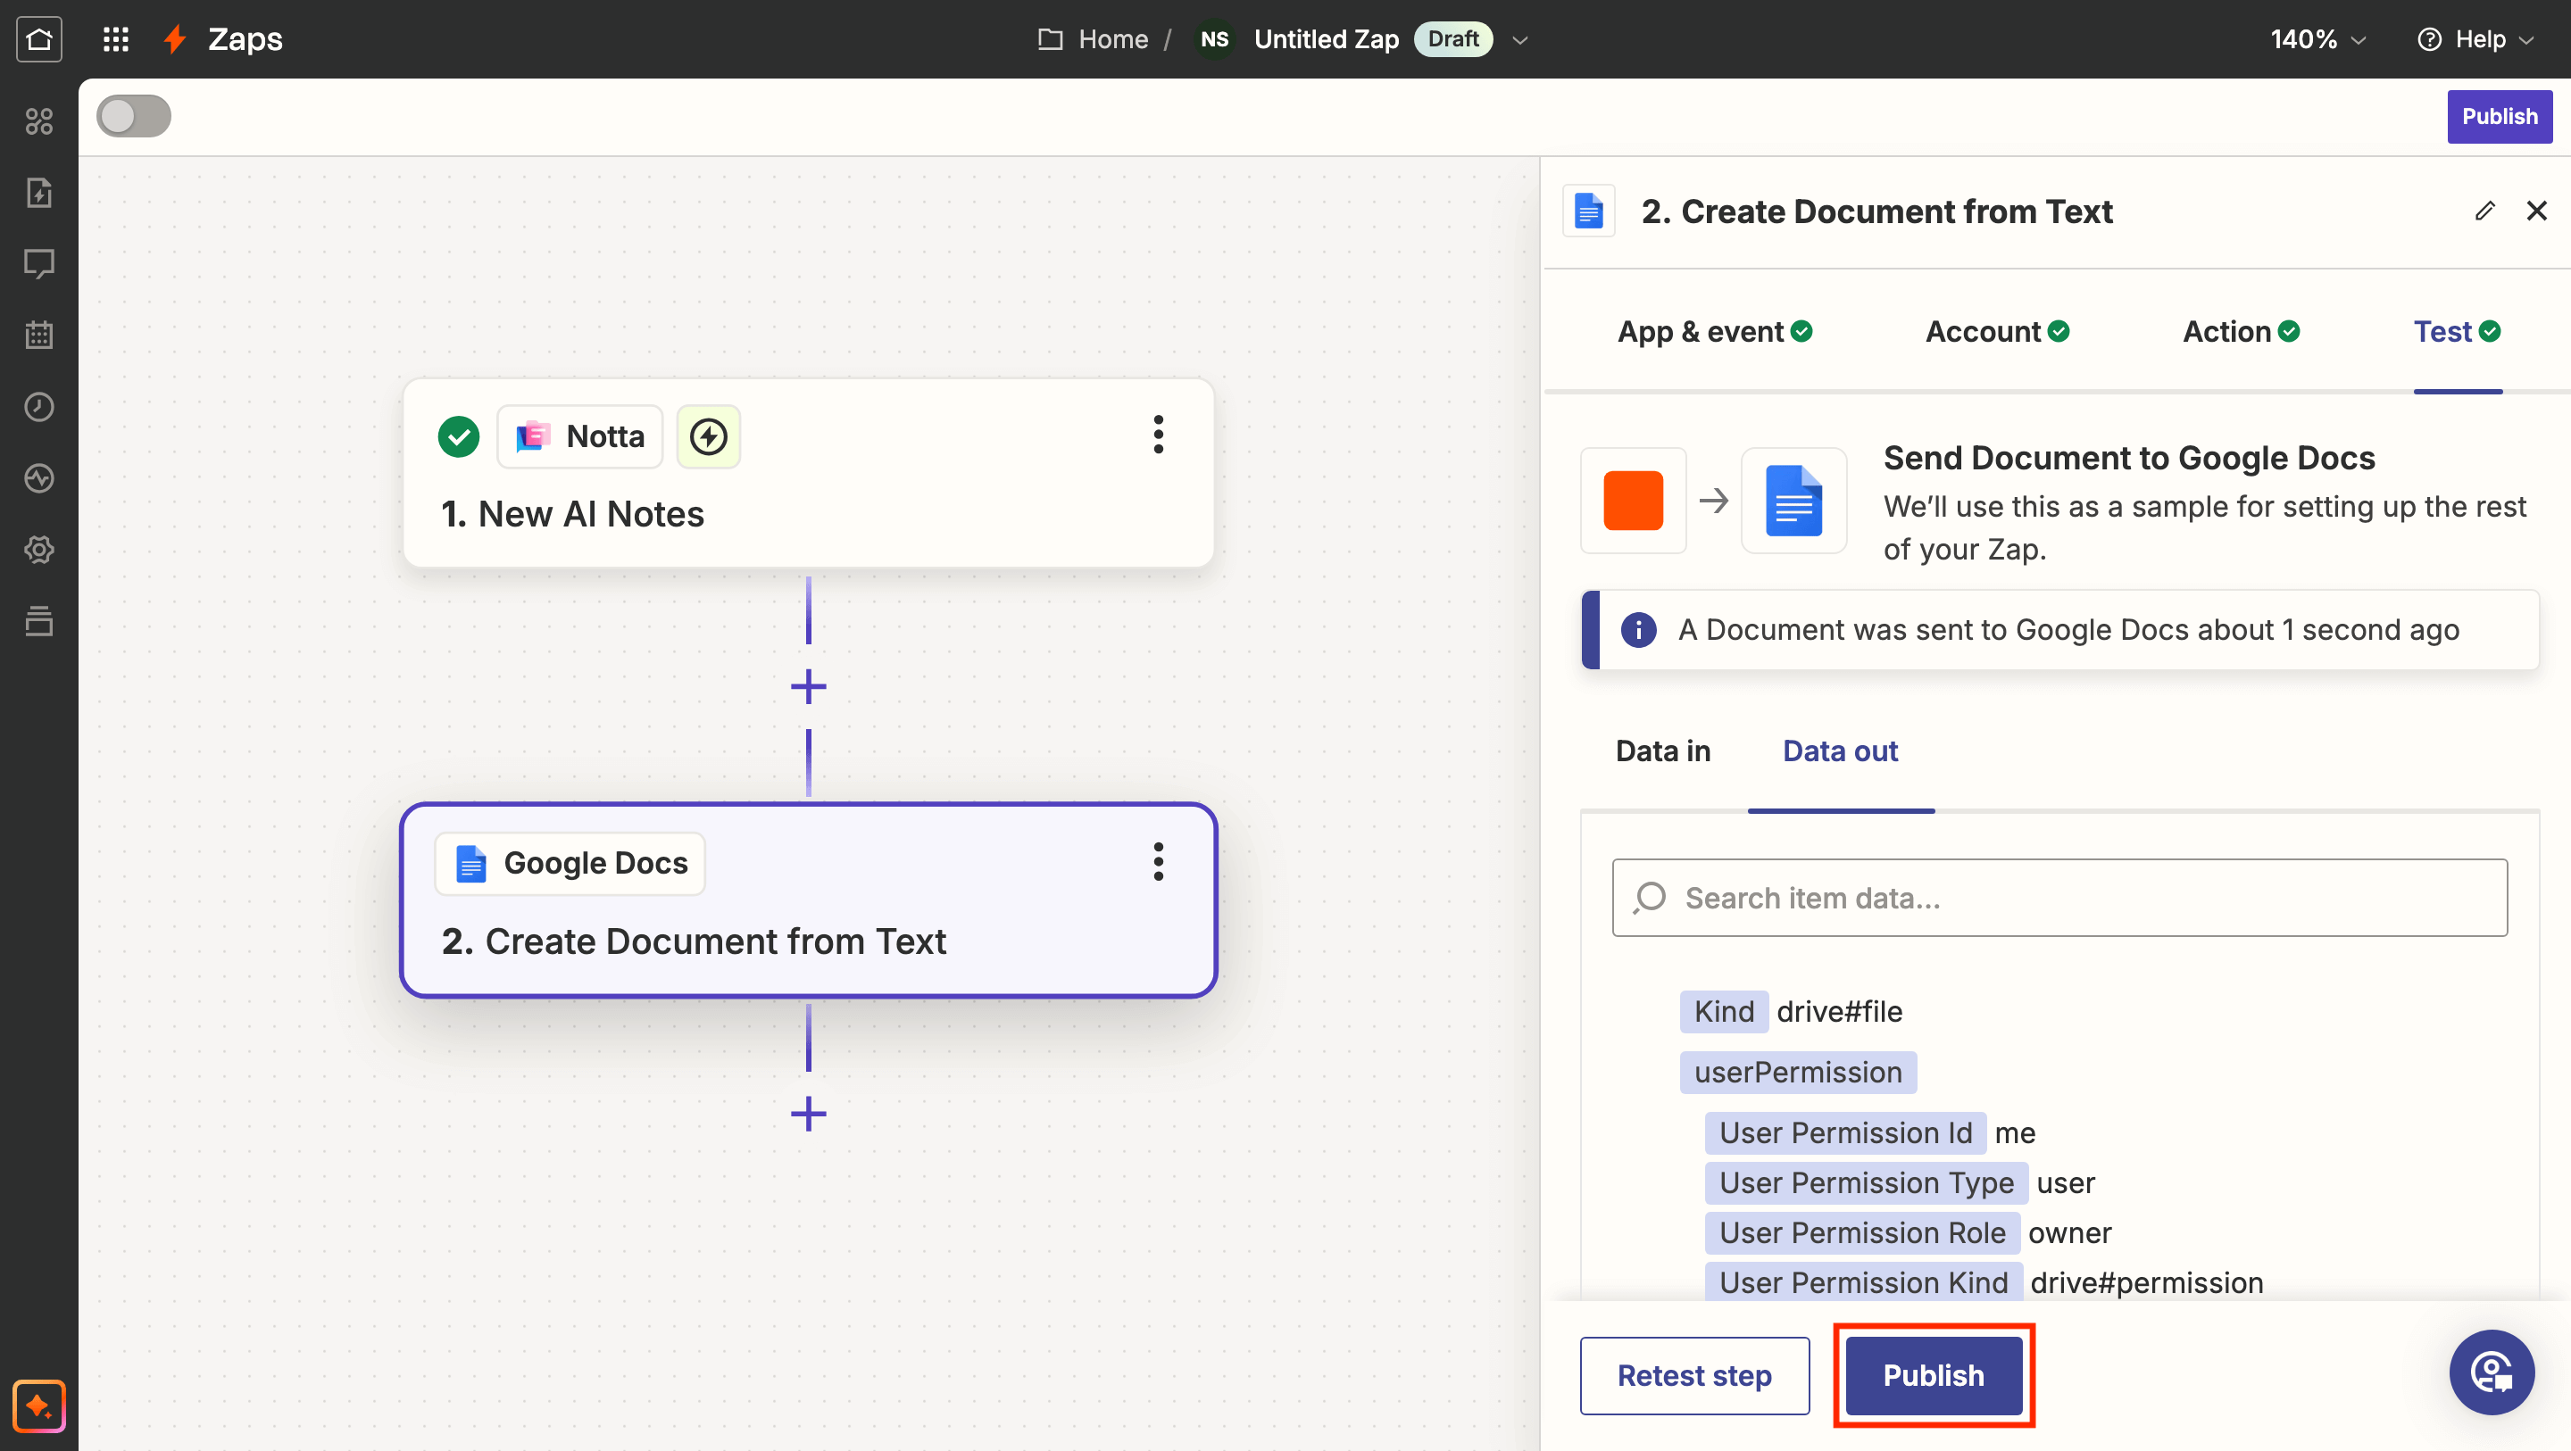Go to the home icon in top-left corner
Viewport: 2571px width, 1451px height.
pos(39,39)
